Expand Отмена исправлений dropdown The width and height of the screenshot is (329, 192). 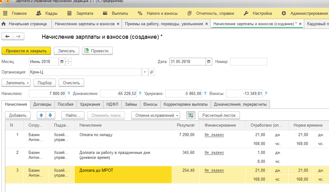click(156, 115)
